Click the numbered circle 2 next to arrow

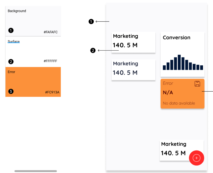point(93,50)
